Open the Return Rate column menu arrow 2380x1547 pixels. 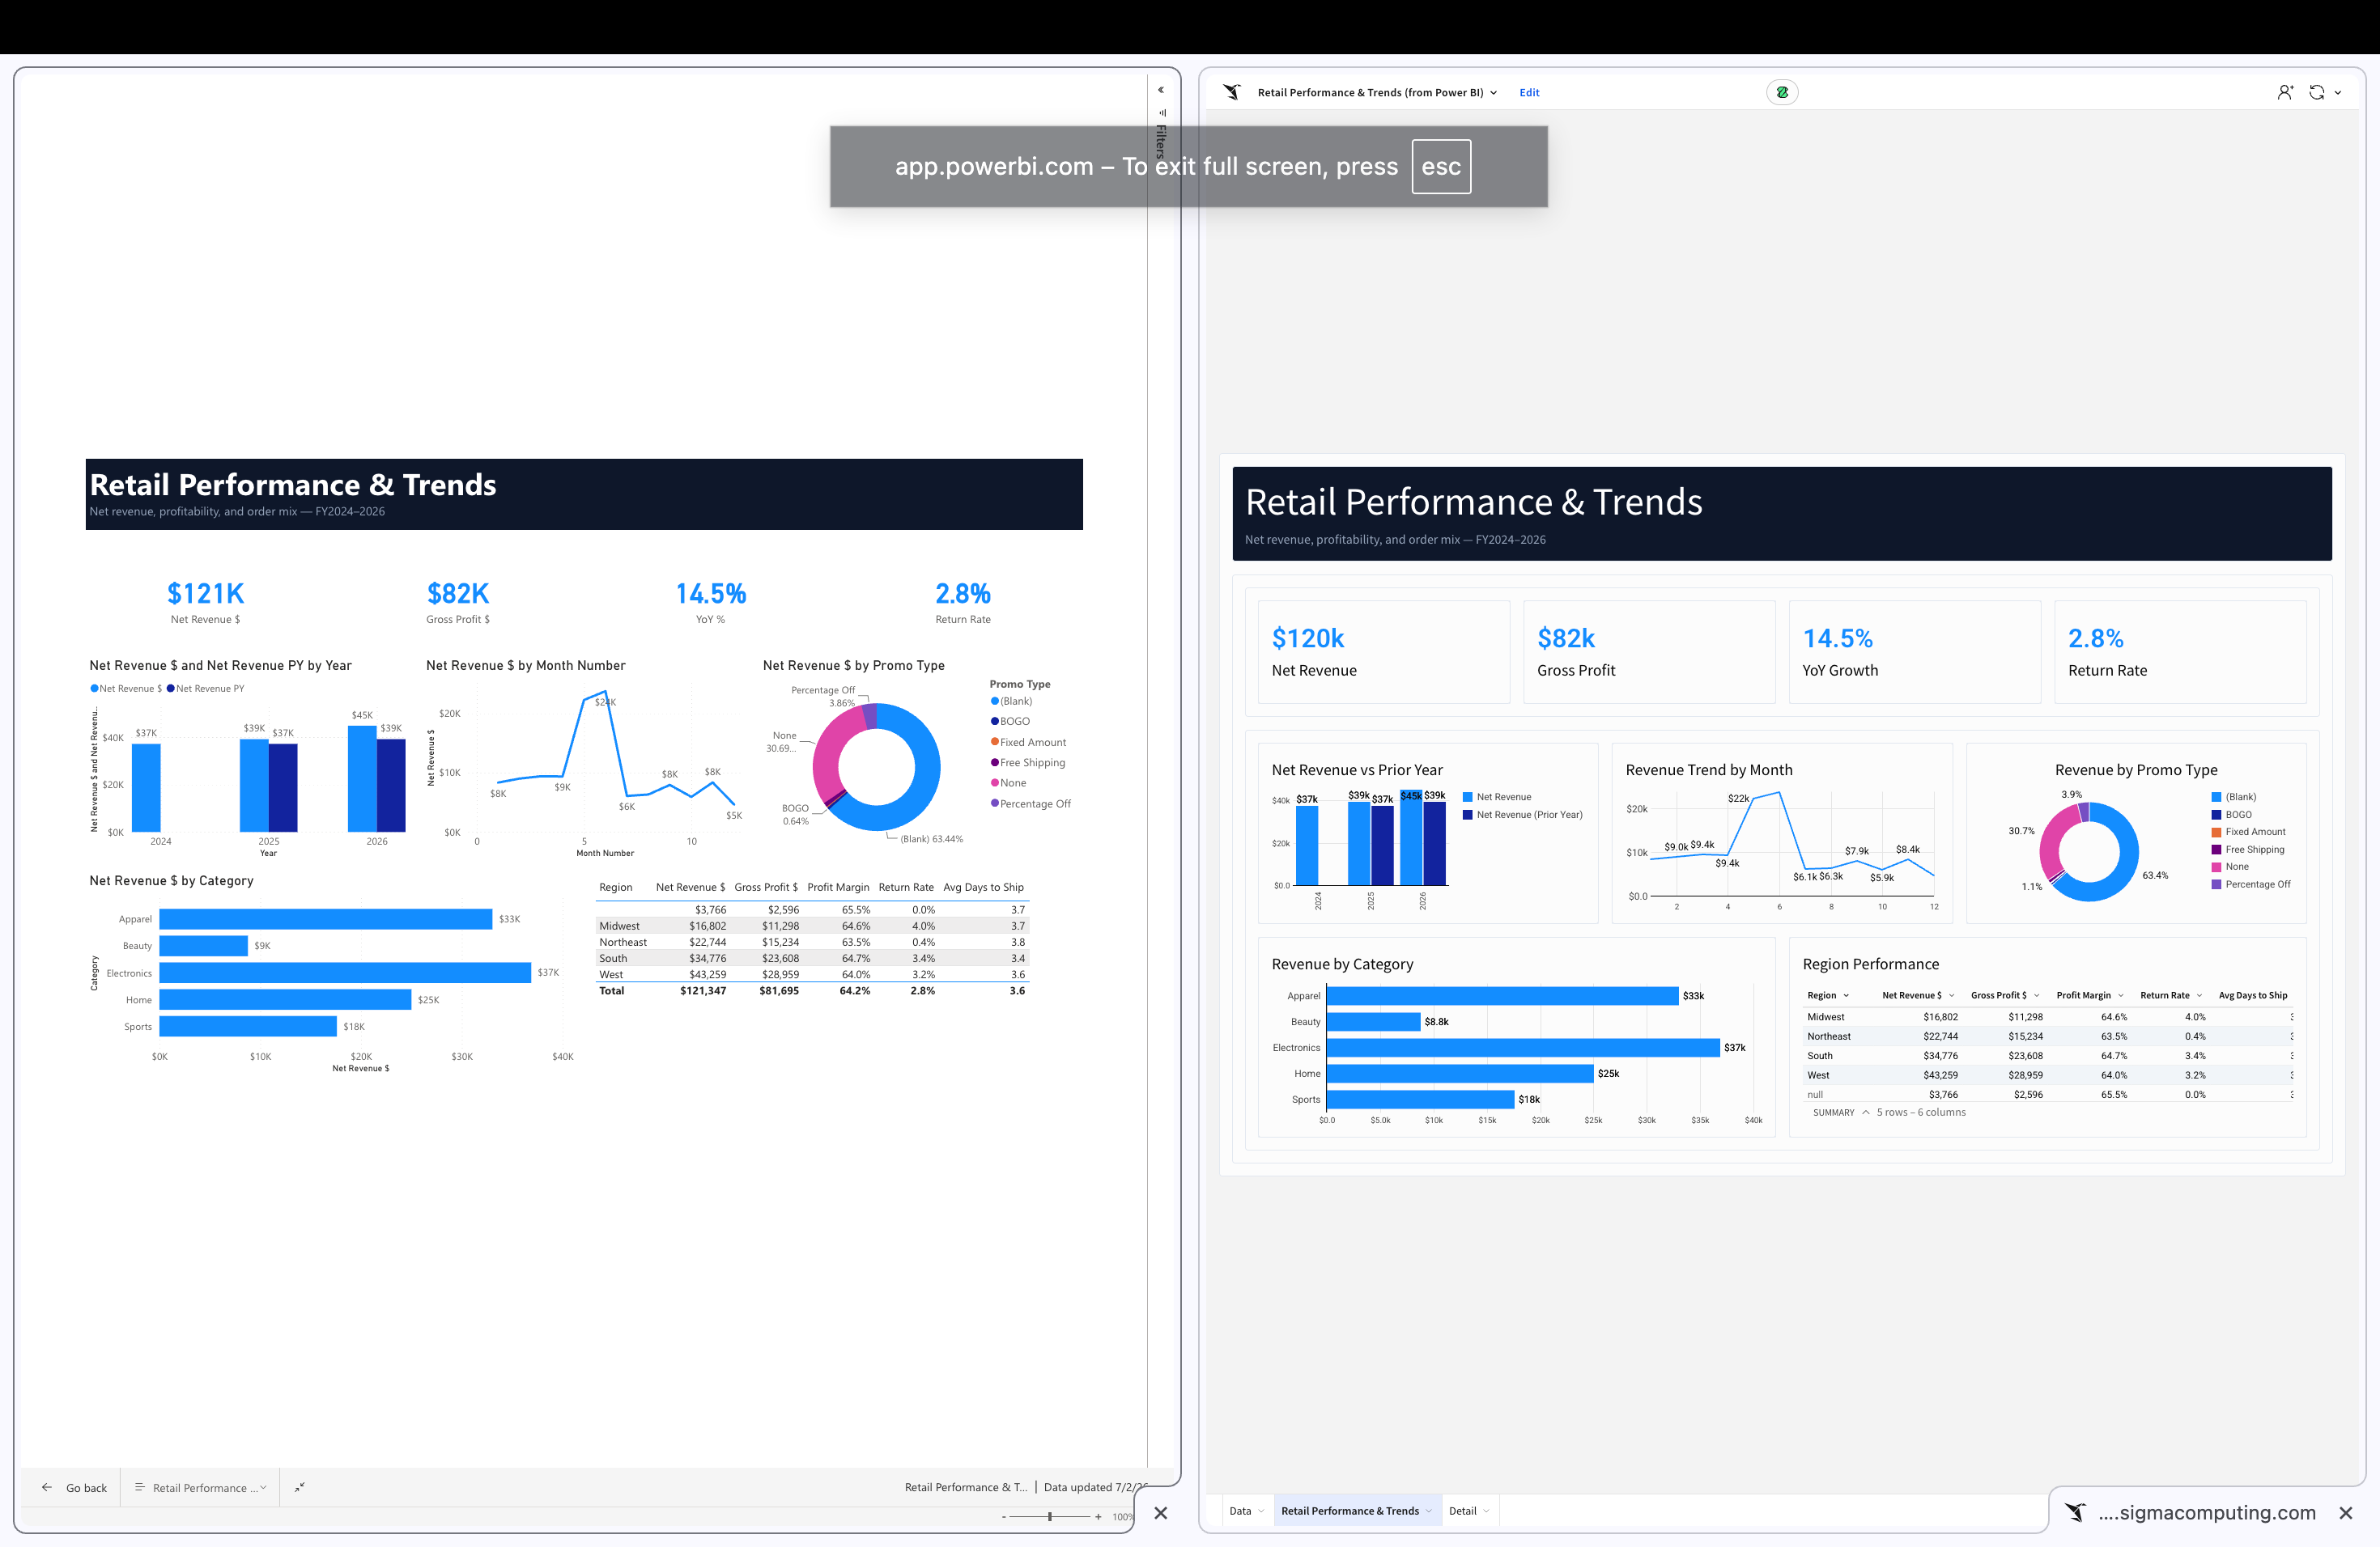click(2199, 995)
